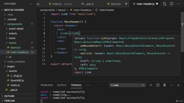This screenshot has width=184, height=103.
Task: Click the function MainHeader() declaration
Action: 68,22
